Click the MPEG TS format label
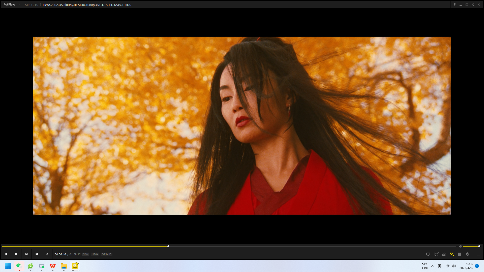This screenshot has height=272, width=484. click(x=31, y=5)
